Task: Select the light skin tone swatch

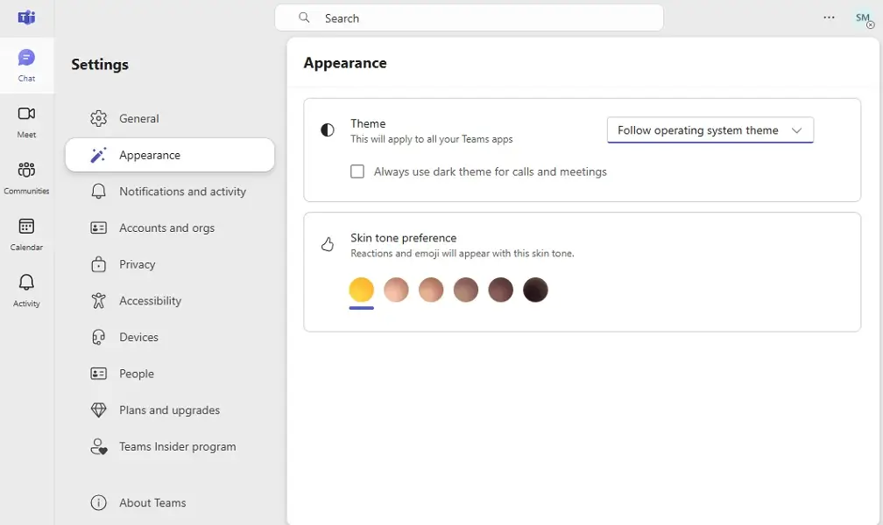Action: click(396, 290)
